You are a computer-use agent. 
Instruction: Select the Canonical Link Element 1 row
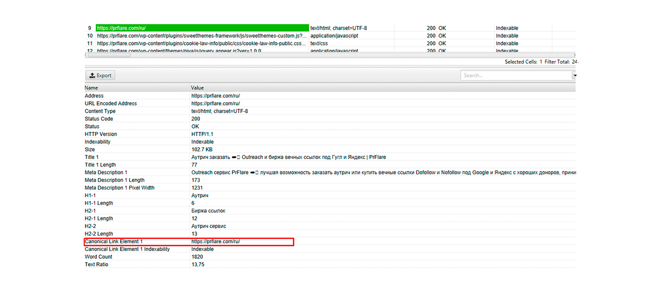(x=114, y=242)
